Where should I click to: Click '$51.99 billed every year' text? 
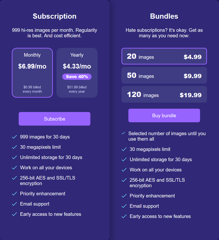pyautogui.click(x=77, y=89)
